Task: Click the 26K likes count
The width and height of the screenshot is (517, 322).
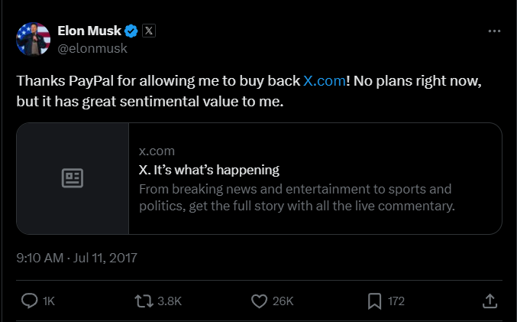Action: point(283,301)
